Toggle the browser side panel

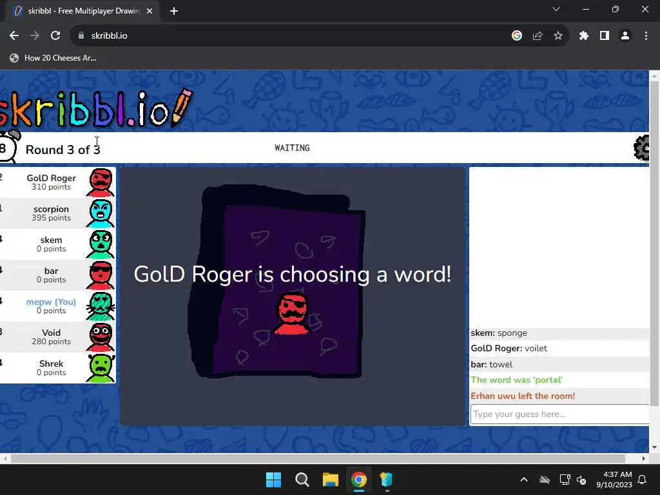point(605,36)
